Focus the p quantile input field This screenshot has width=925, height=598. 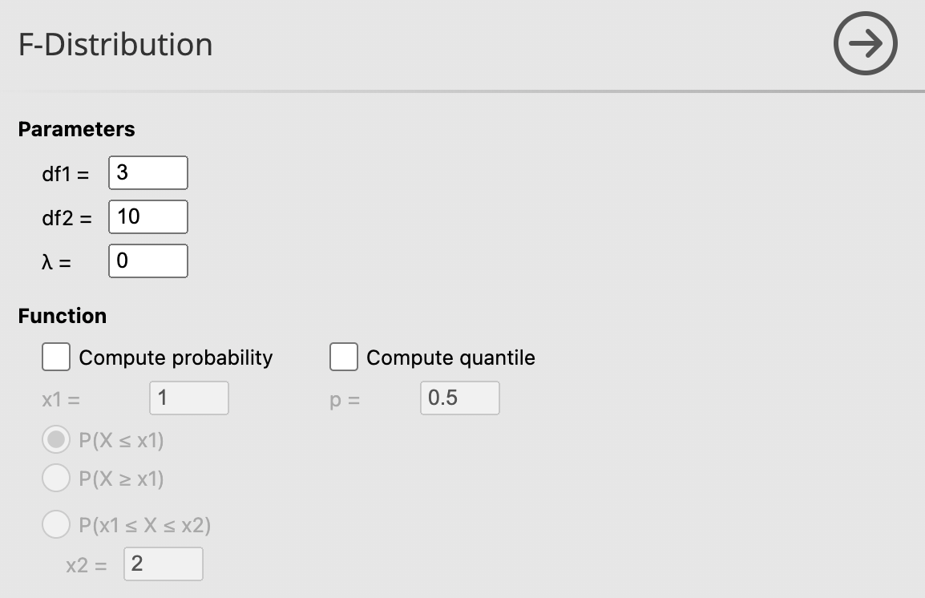pyautogui.click(x=459, y=398)
